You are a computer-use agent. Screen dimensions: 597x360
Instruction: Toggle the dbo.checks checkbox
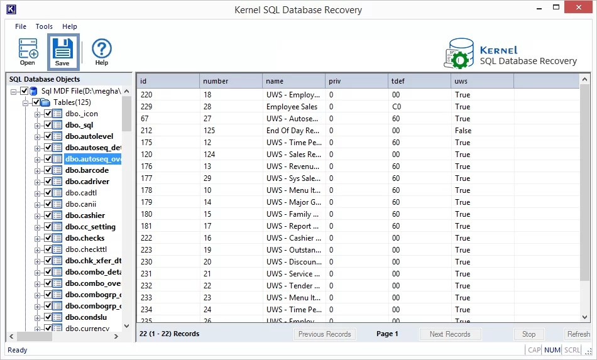click(48, 238)
